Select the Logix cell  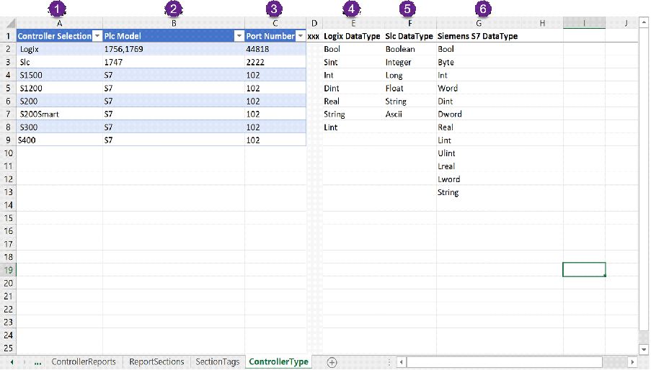[x=59, y=49]
